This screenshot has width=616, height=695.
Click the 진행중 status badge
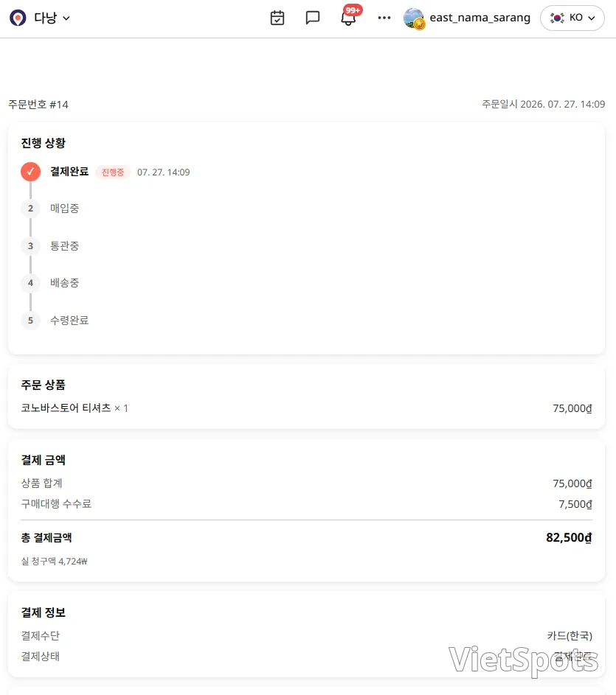113,172
